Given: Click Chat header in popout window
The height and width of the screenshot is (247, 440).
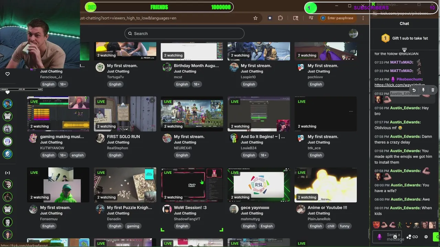Looking at the screenshot, I should click(404, 23).
